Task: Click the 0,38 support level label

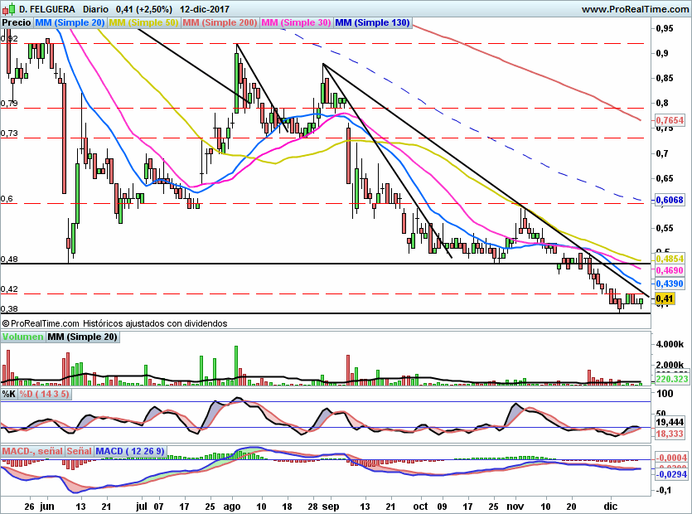Action: [x=9, y=308]
